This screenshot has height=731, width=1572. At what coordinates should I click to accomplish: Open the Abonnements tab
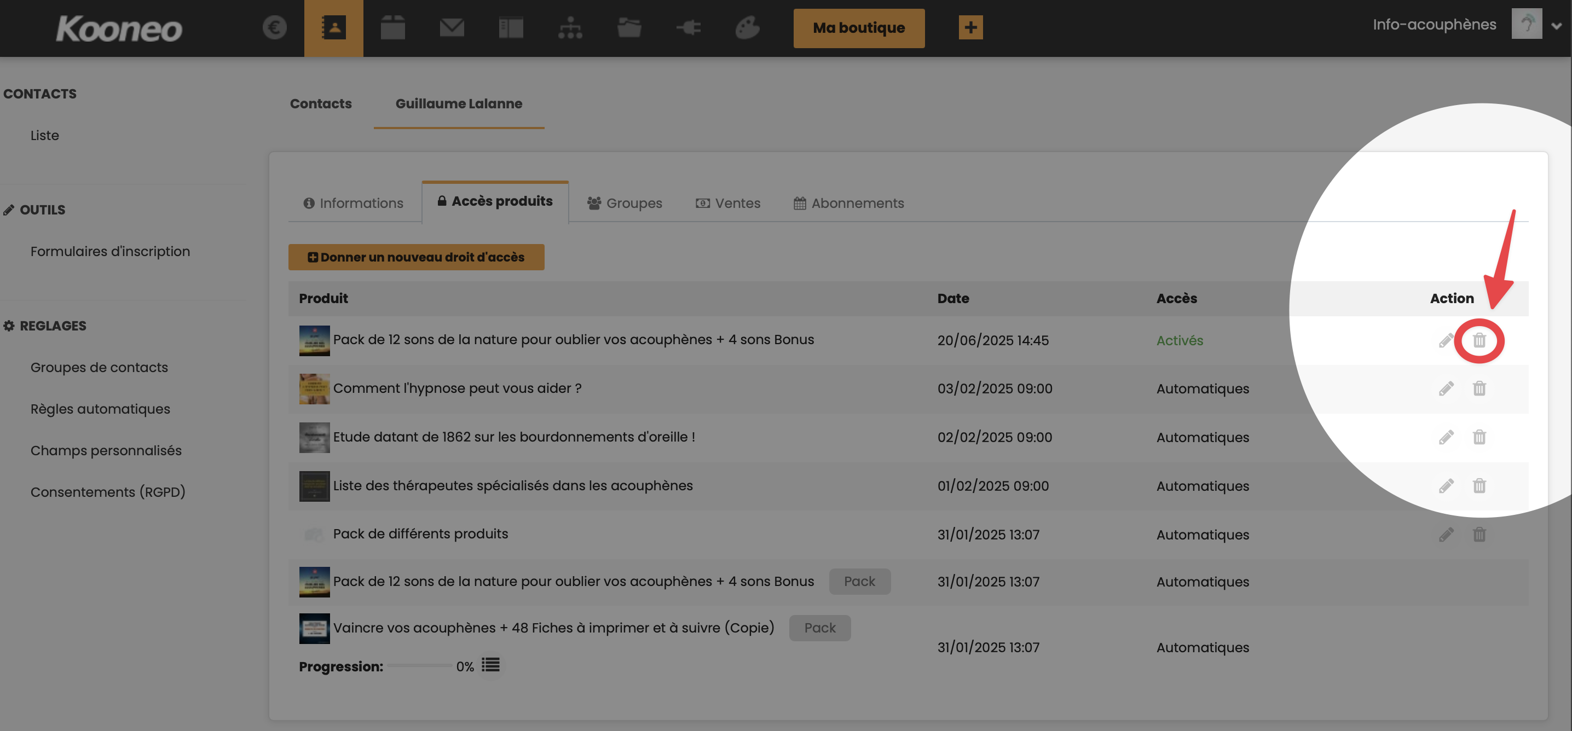click(x=849, y=203)
